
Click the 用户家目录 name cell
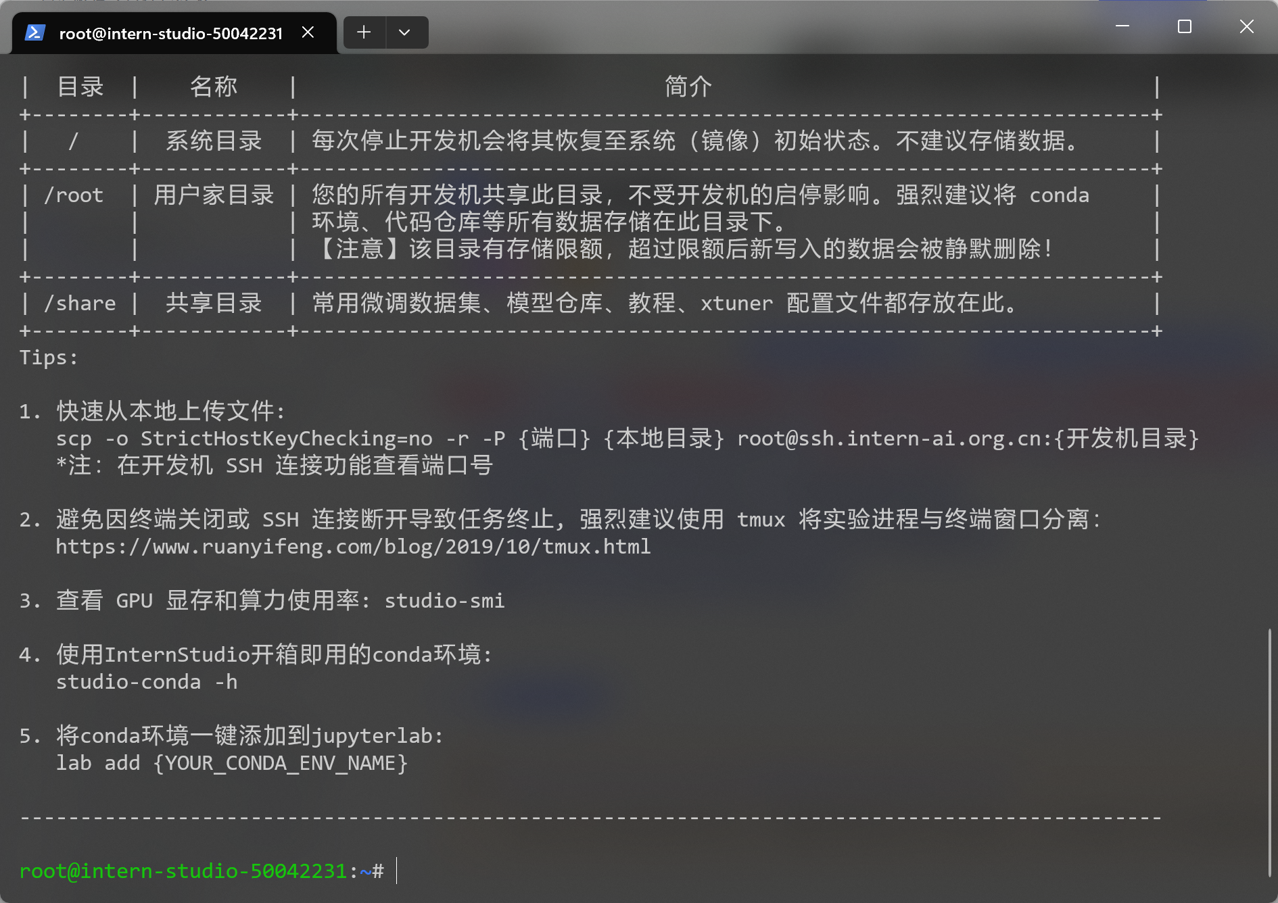(x=214, y=195)
